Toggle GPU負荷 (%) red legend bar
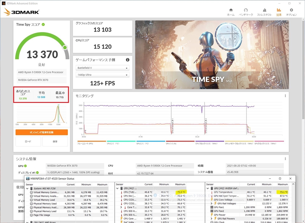This screenshot has width=305, height=223. 180,141
